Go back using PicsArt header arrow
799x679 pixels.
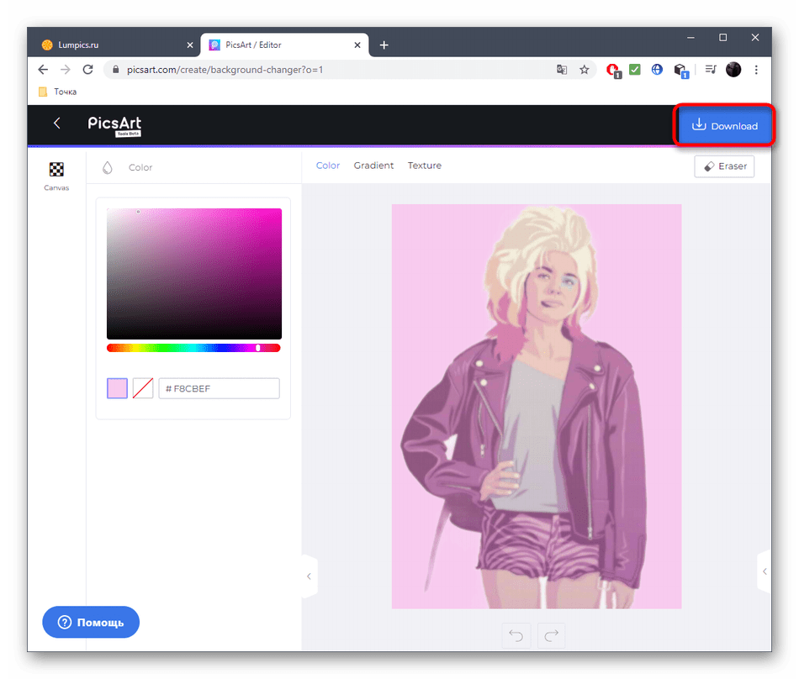click(x=57, y=124)
